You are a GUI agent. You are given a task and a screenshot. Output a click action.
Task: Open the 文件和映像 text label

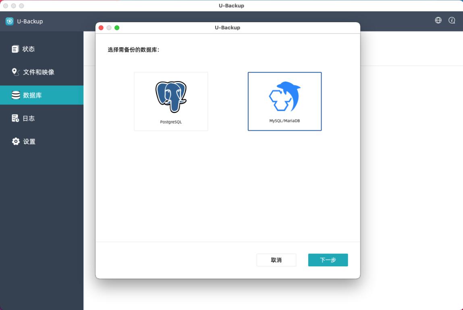(x=39, y=72)
